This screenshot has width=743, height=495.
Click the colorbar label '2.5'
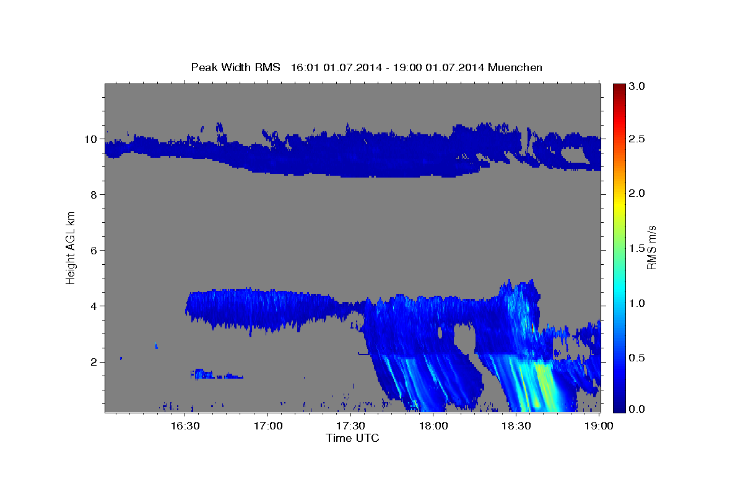[638, 139]
